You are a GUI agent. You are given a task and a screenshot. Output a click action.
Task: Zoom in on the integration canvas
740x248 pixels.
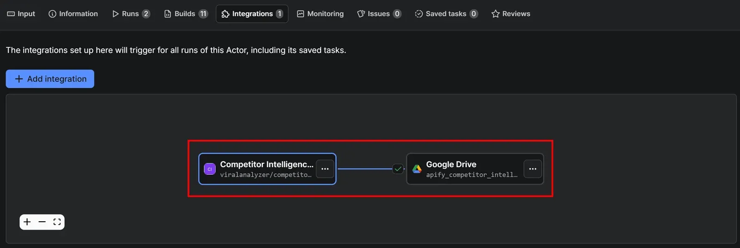pyautogui.click(x=27, y=222)
